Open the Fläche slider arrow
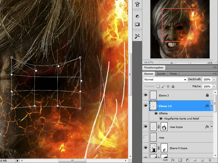 pos(214,86)
